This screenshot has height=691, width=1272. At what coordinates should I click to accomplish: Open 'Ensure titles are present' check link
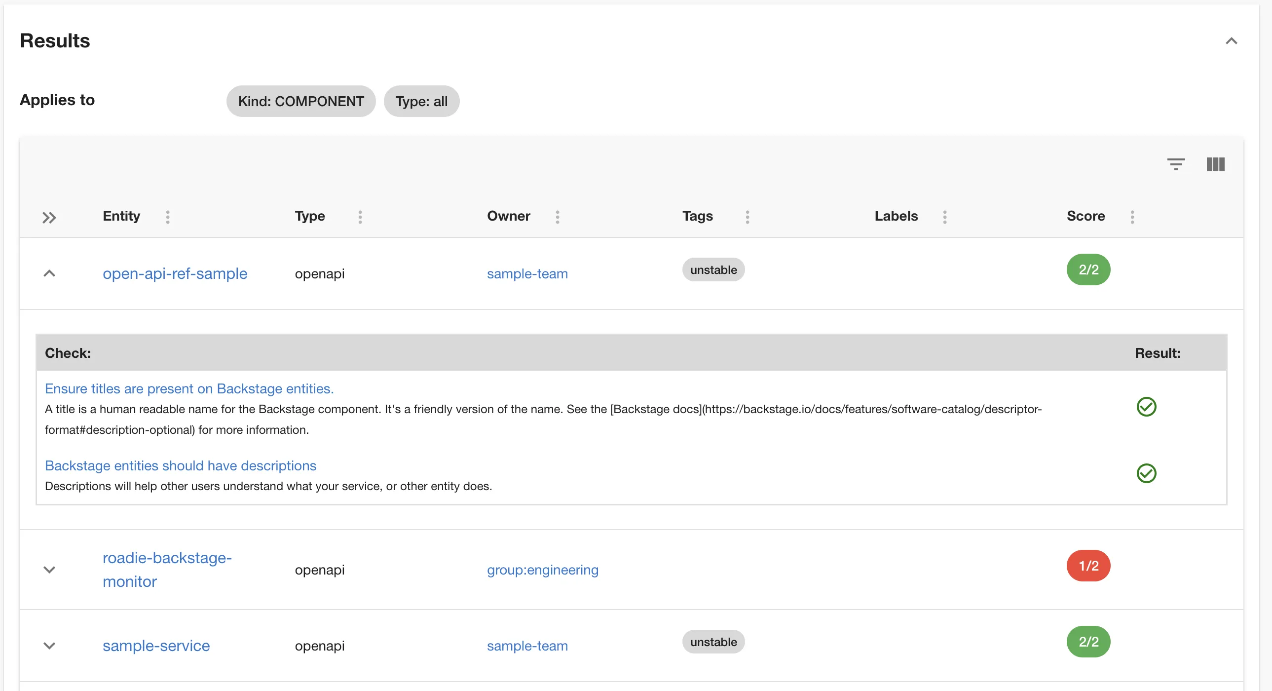(x=189, y=389)
